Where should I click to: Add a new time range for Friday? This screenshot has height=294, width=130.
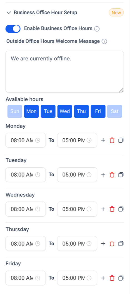click(x=103, y=278)
